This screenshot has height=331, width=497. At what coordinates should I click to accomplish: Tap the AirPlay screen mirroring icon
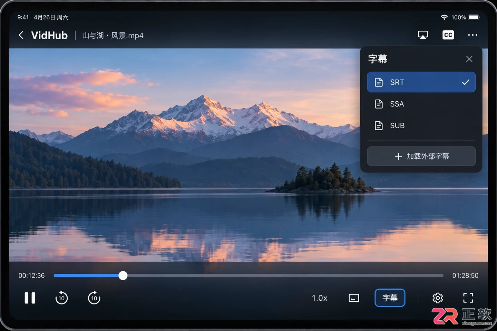pos(423,35)
